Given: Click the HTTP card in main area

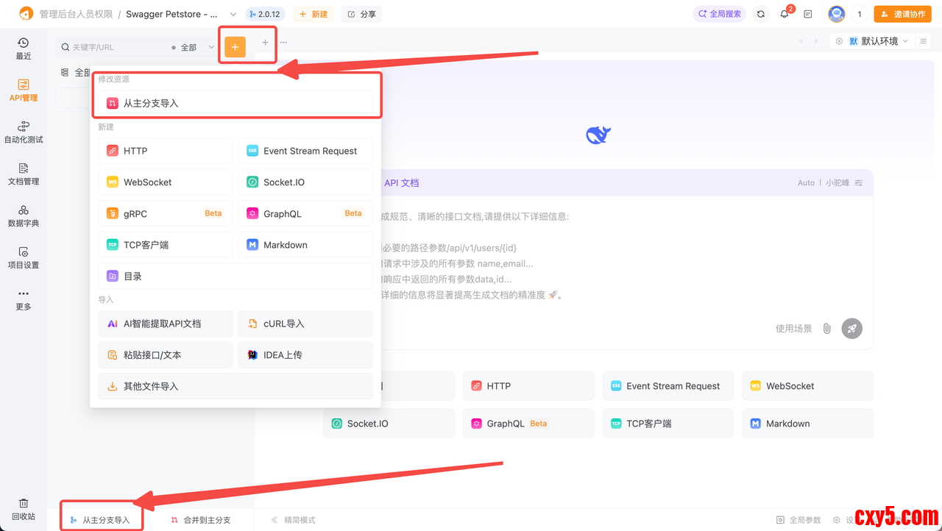Looking at the screenshot, I should [528, 385].
